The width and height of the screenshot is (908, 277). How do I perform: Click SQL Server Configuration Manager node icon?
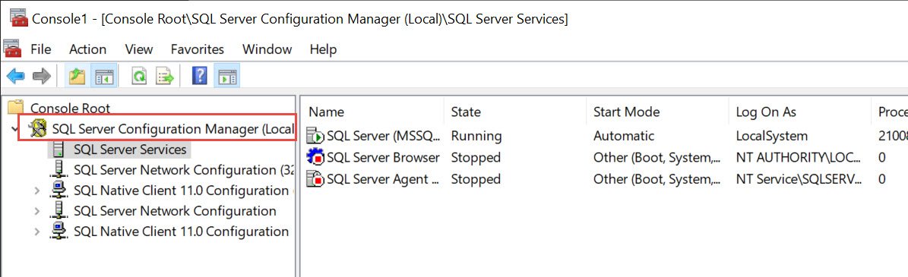click(39, 128)
